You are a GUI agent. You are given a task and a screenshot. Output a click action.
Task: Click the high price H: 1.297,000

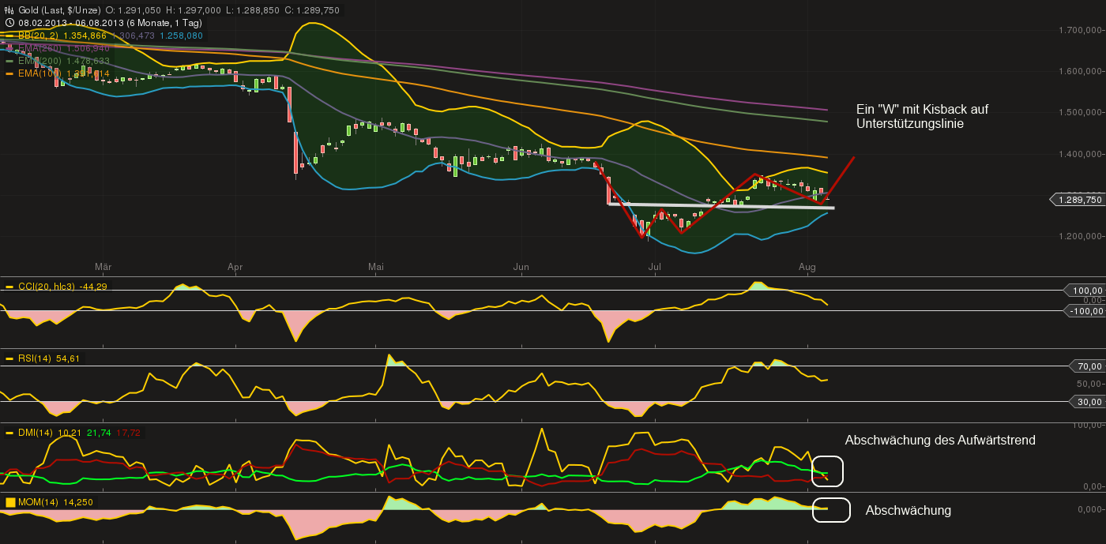[194, 10]
